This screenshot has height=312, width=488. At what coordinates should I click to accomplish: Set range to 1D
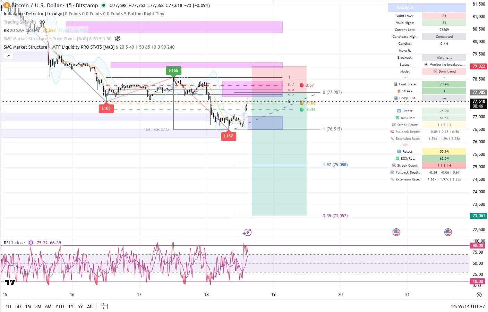8,306
